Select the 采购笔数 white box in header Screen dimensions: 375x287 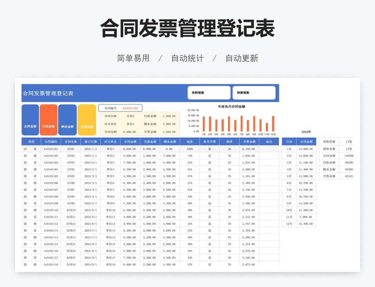(209, 93)
